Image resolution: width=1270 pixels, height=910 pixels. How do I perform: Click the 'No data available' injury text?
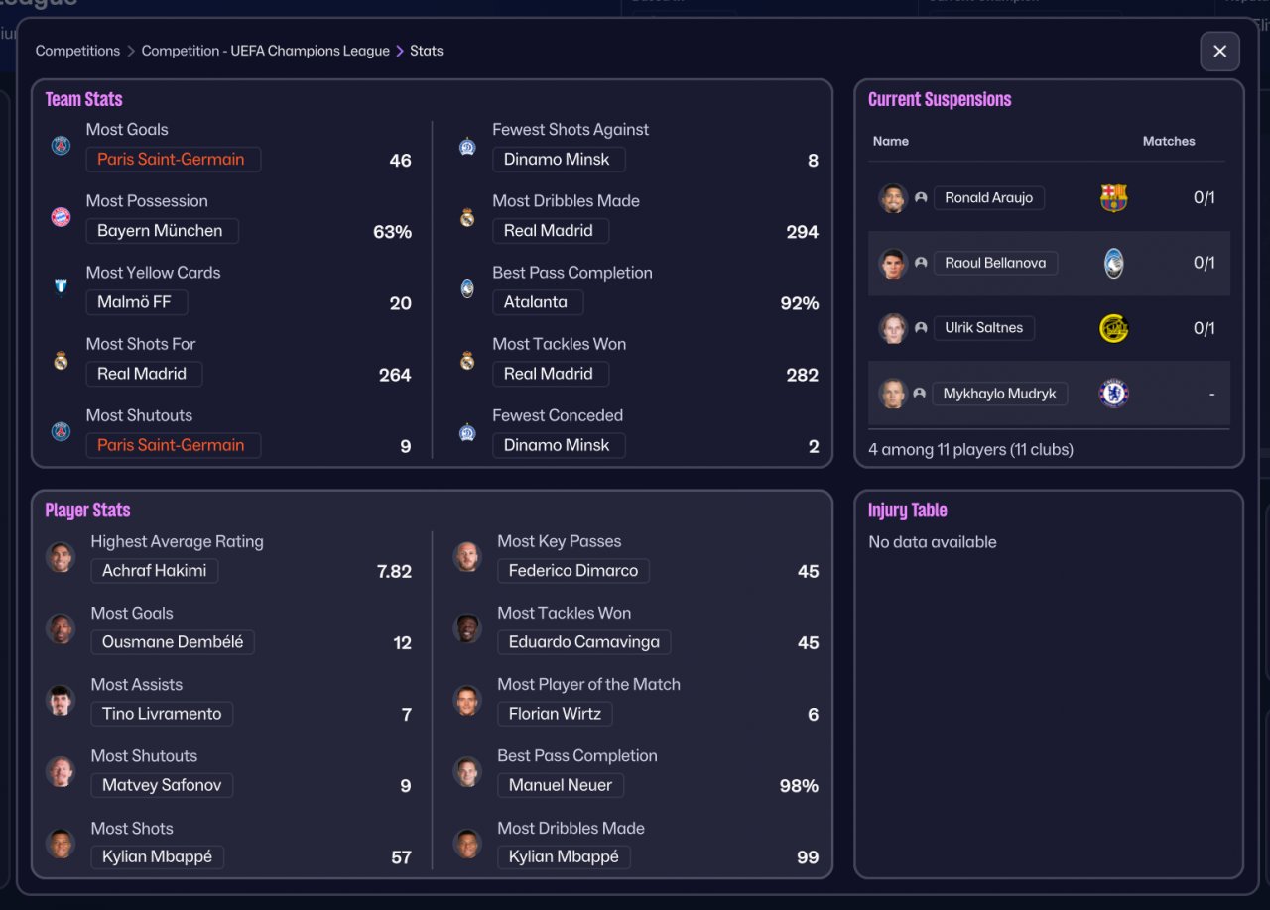coord(933,542)
